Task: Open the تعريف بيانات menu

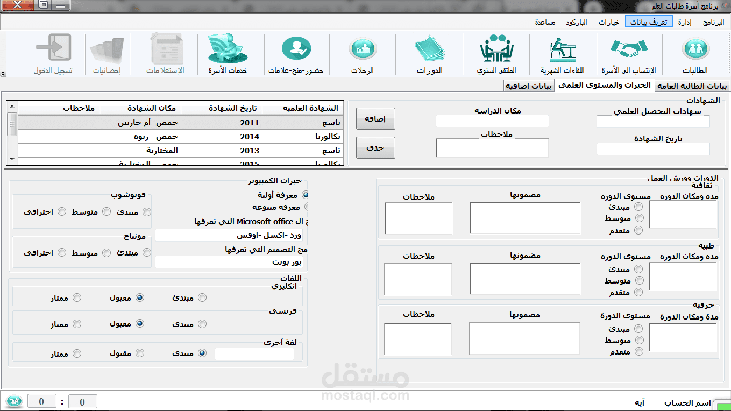Action: 648,22
